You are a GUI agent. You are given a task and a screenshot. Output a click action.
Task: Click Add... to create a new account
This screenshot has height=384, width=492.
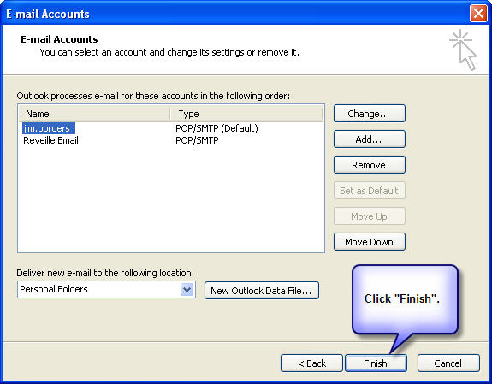tap(370, 139)
